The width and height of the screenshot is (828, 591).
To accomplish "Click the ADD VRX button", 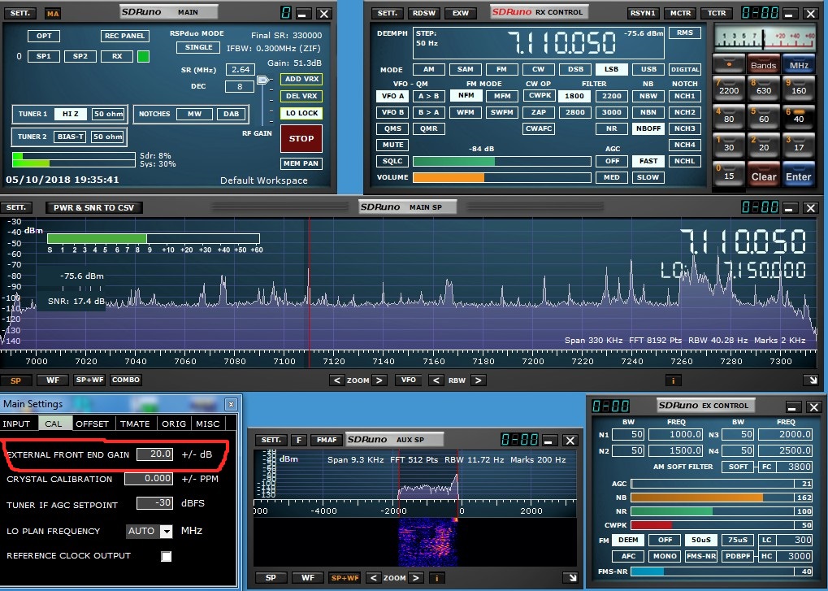I will tap(301, 79).
